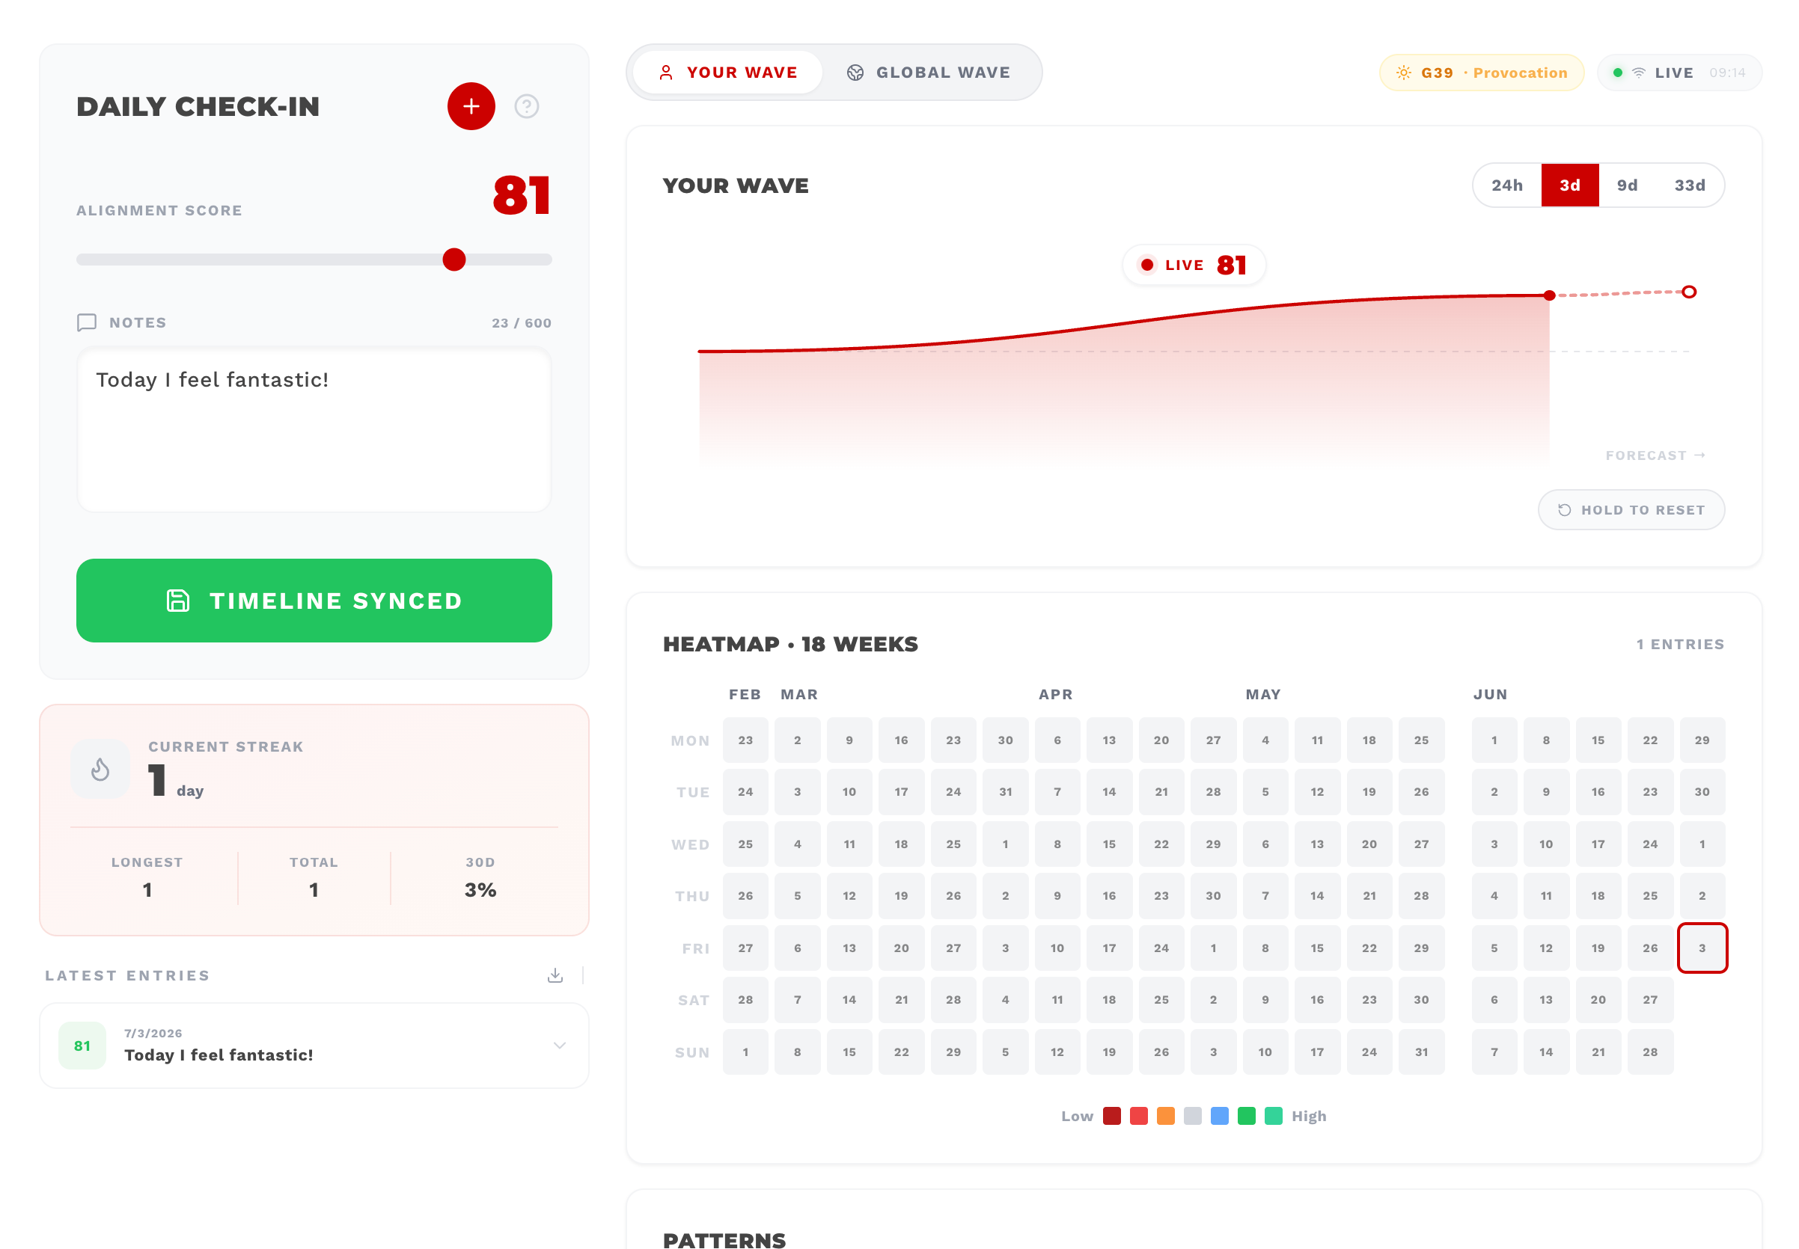The image size is (1799, 1249).
Task: Click the live point on wave chart
Action: pos(1549,296)
